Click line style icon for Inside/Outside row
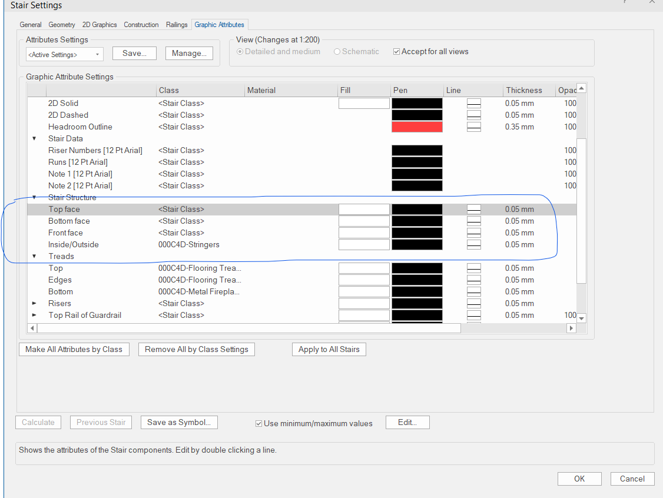The height and width of the screenshot is (498, 663). coord(474,244)
